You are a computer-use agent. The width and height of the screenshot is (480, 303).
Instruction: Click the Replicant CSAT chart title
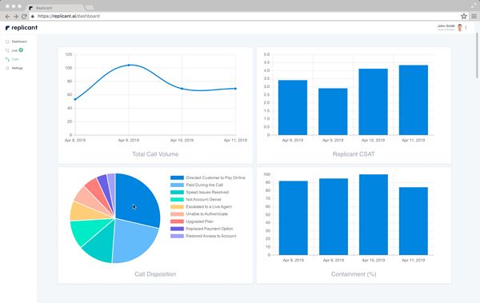coord(354,154)
